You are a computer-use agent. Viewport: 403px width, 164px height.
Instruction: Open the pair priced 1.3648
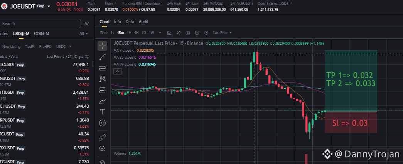[45, 123]
